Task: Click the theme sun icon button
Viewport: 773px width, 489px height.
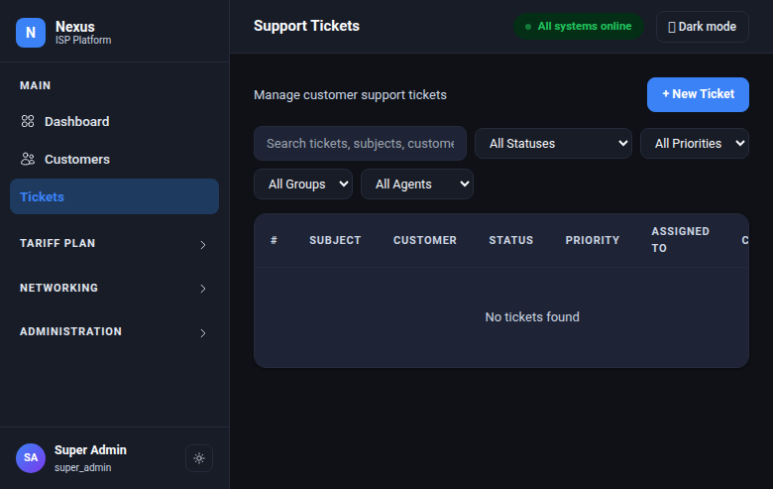Action: (199, 458)
